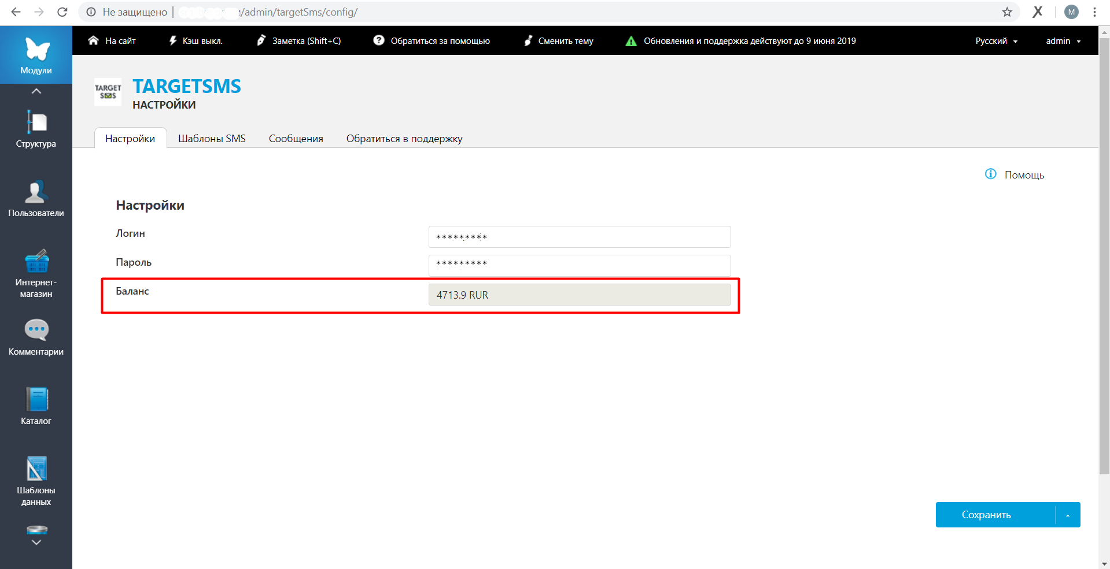Image resolution: width=1110 pixels, height=569 pixels.
Task: Click the Настройки section heading
Action: click(150, 206)
